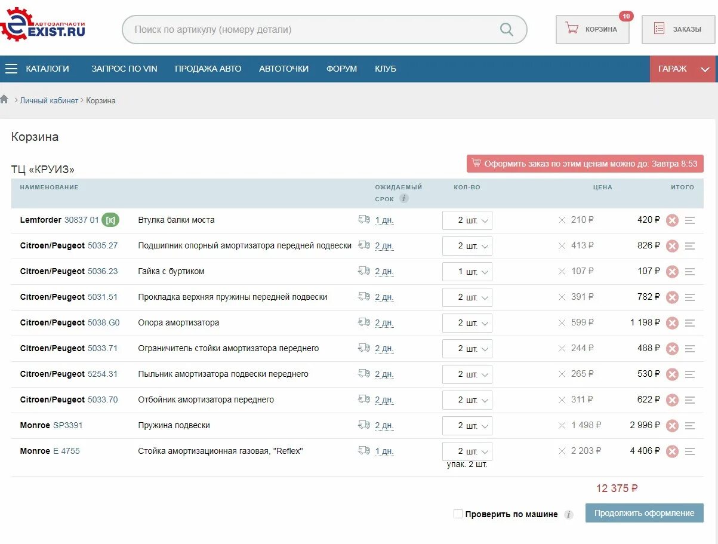Image resolution: width=718 pixels, height=544 pixels.
Task: Open Клуб menu item
Action: [x=386, y=69]
